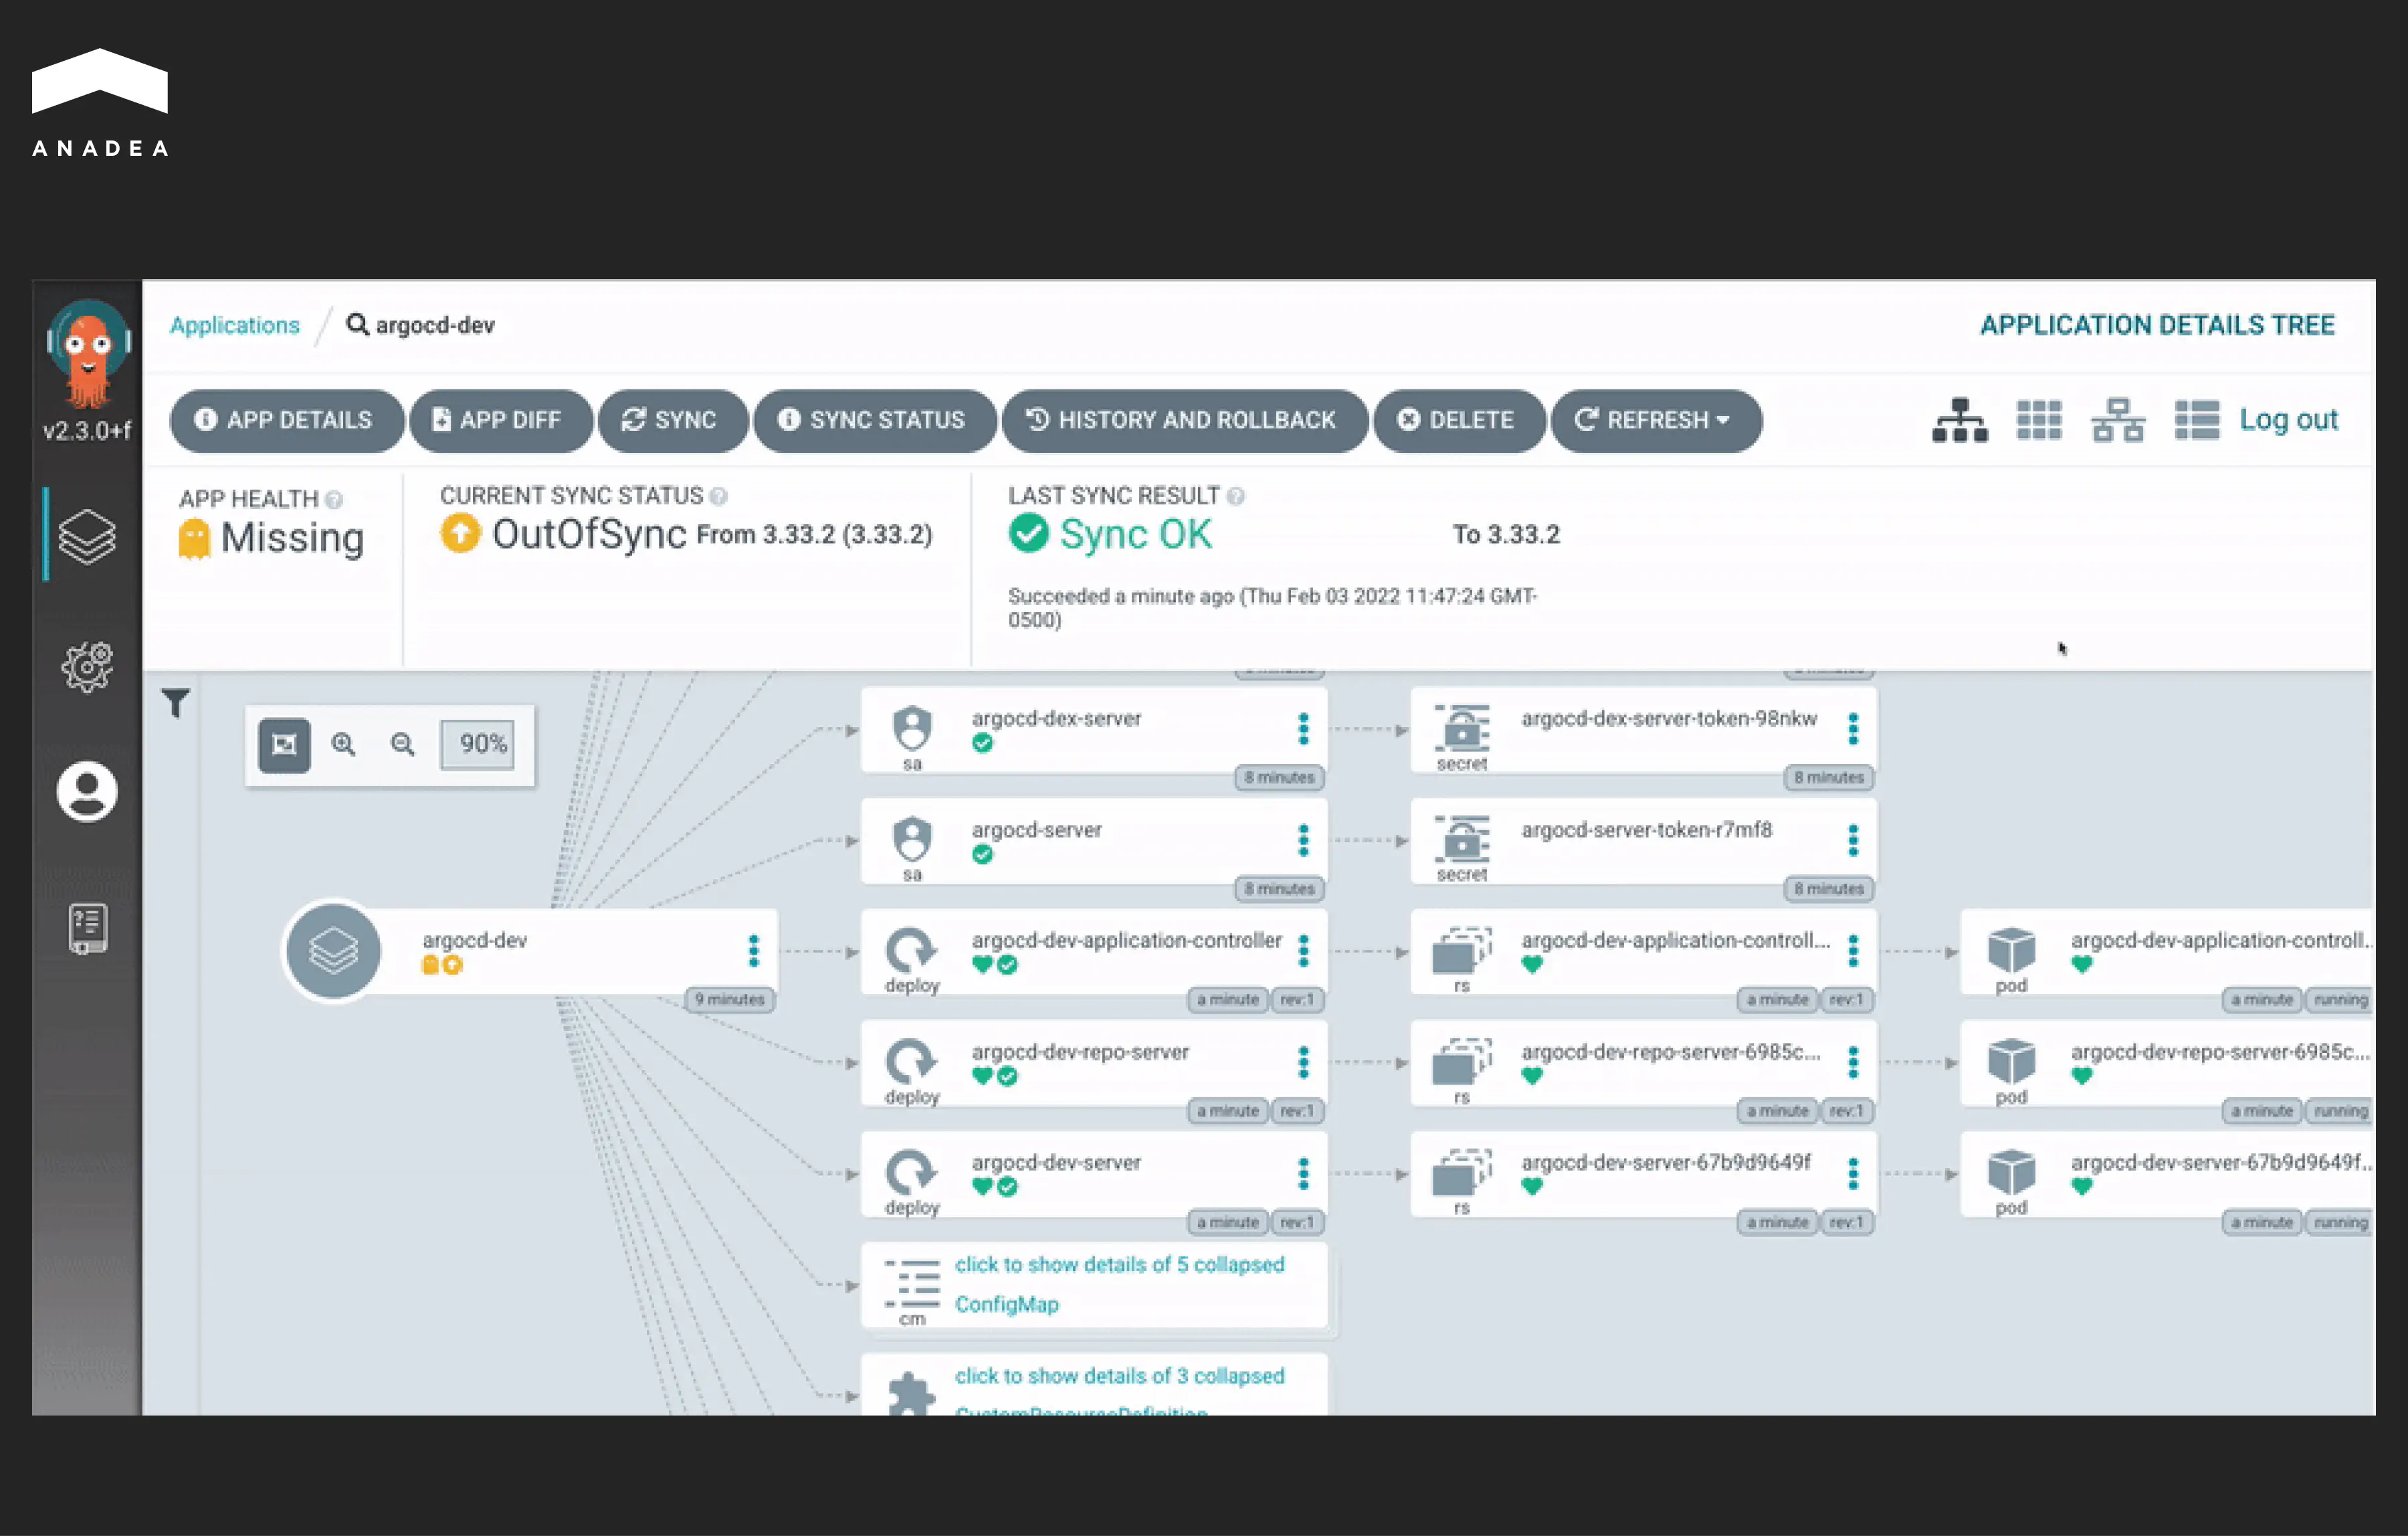Viewport: 2408px width, 1536px height.
Task: Click the 90% zoom level field
Action: (x=478, y=744)
